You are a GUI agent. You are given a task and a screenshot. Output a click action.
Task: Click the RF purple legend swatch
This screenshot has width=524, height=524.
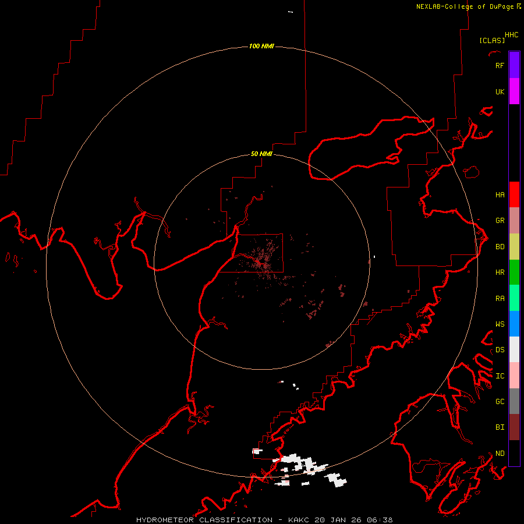[514, 65]
